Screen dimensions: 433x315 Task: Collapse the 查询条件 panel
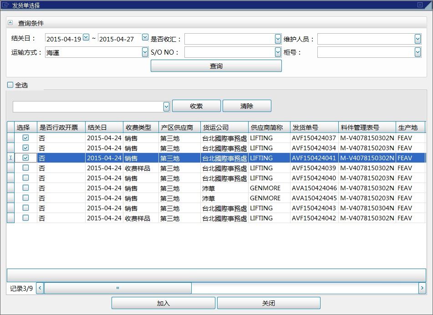10,22
